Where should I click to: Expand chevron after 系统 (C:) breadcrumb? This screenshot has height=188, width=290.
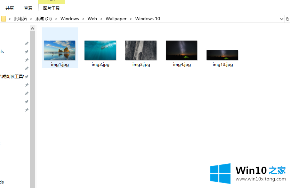(56, 19)
